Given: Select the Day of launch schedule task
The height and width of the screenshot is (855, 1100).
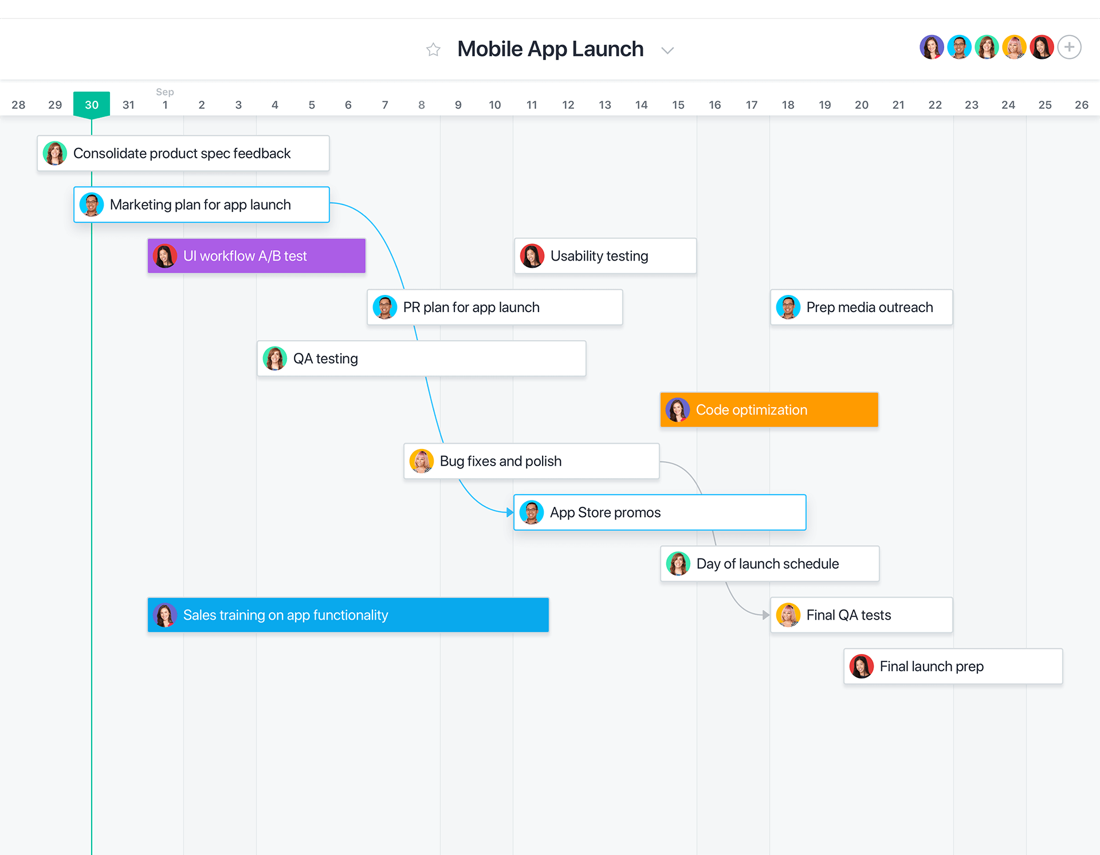Looking at the screenshot, I should (769, 564).
